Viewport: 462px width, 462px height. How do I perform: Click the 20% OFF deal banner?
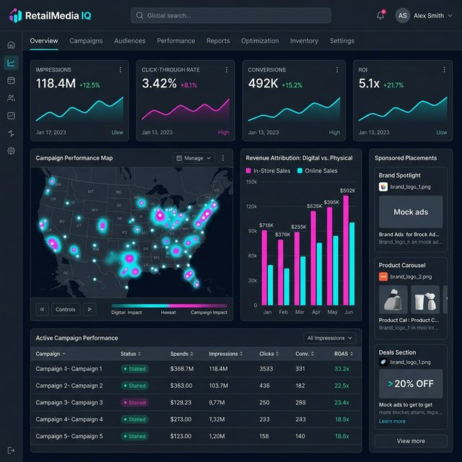(x=411, y=383)
